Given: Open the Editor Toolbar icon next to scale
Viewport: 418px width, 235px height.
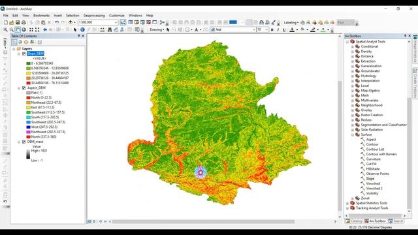Looking at the screenshot, I should tap(123, 22).
